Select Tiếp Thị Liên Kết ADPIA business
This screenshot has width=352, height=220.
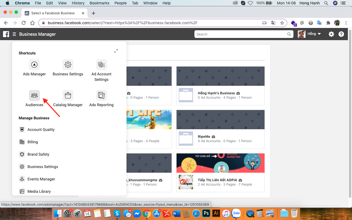click(x=221, y=173)
